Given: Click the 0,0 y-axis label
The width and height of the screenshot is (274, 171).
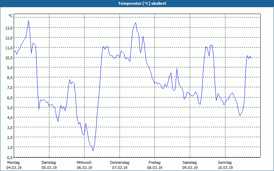Looking at the screenshot, I should 10,158.
